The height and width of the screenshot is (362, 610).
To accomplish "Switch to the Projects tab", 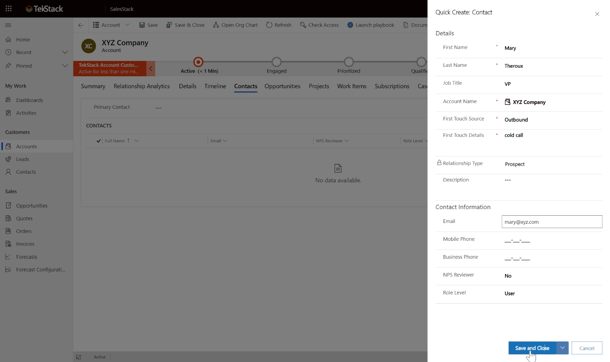I will 319,86.
